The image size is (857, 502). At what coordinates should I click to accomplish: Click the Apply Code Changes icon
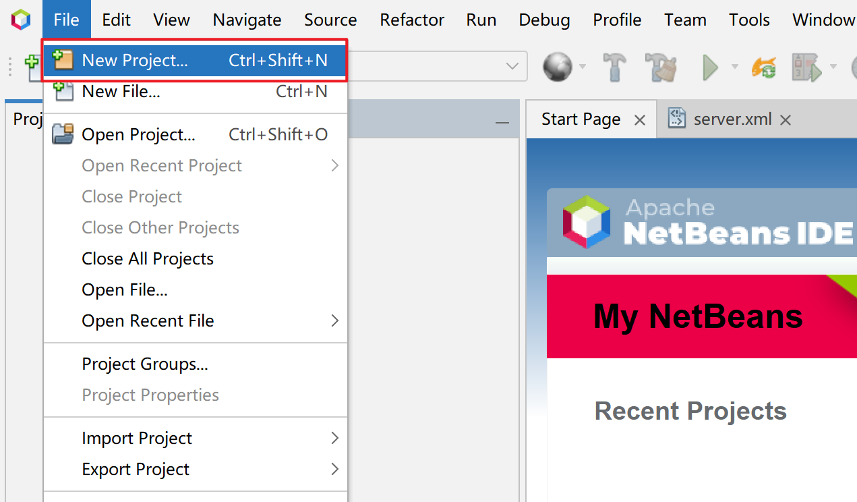(764, 67)
